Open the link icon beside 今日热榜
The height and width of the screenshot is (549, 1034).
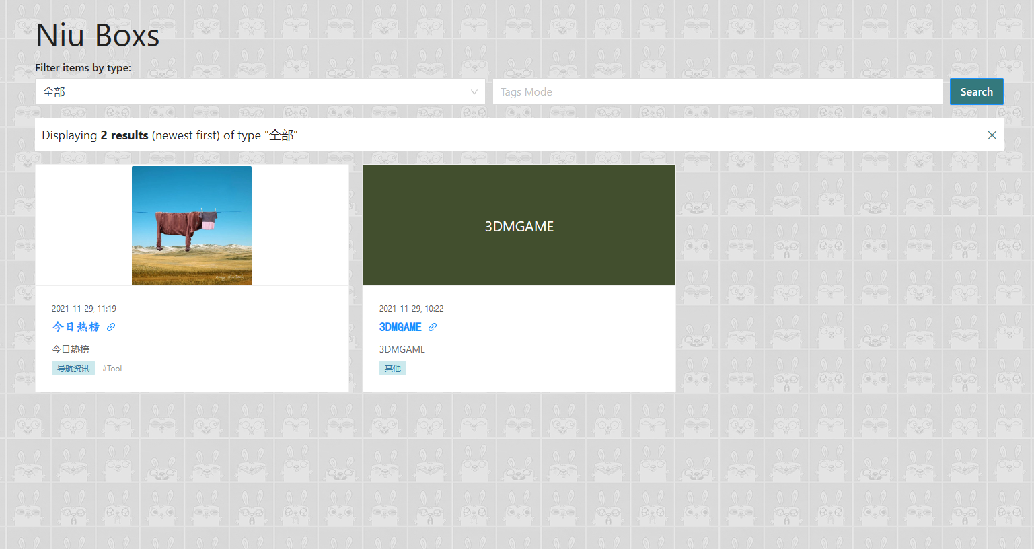tap(111, 327)
